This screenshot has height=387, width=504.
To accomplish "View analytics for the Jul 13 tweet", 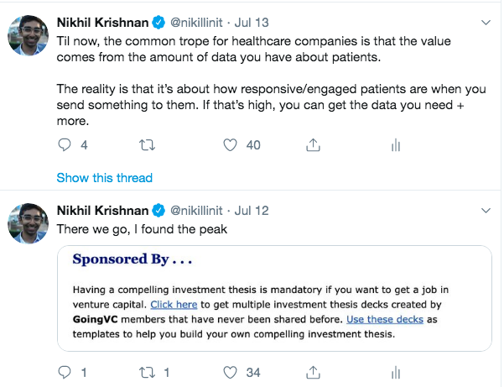I will (x=395, y=145).
